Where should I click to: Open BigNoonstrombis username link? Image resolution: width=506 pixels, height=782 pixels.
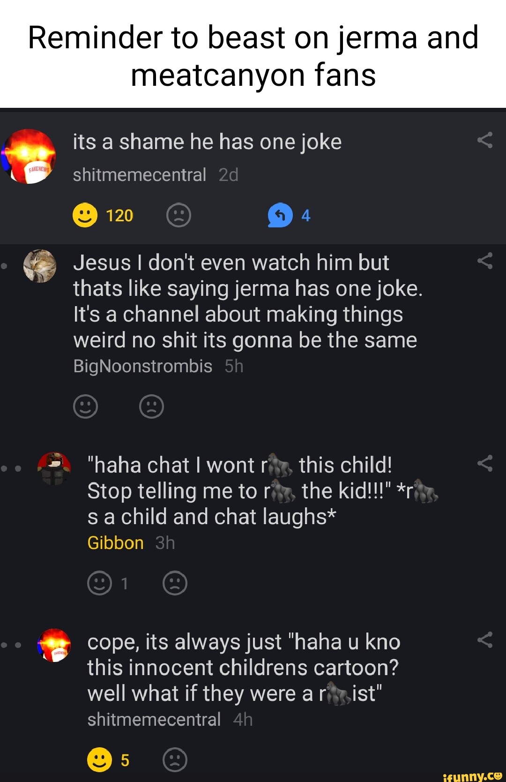[x=142, y=366]
